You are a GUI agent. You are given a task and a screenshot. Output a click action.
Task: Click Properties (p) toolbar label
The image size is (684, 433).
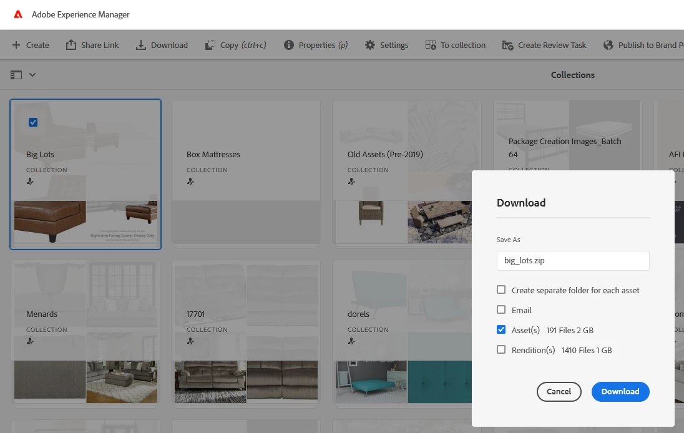[x=323, y=46]
